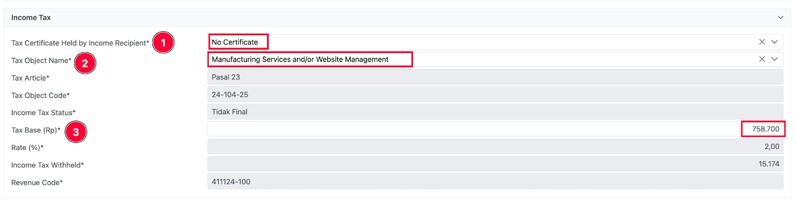Screen dimensions: 797x204
Task: Clear the Tax Object Name selection
Action: (762, 59)
